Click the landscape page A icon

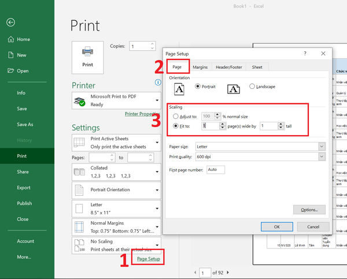(234, 89)
